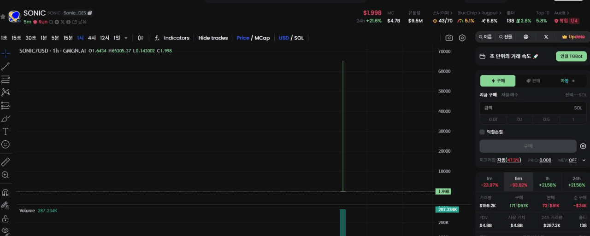Take a chart snapshot with the camera icon

[x=449, y=38]
